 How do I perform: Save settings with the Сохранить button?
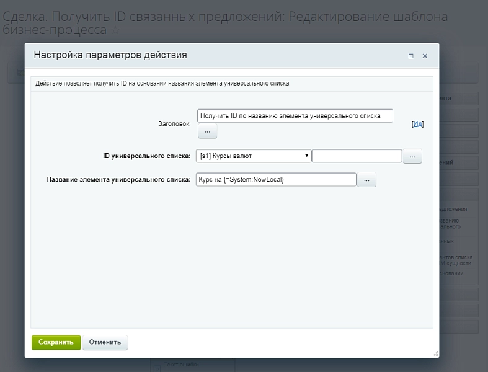point(56,342)
